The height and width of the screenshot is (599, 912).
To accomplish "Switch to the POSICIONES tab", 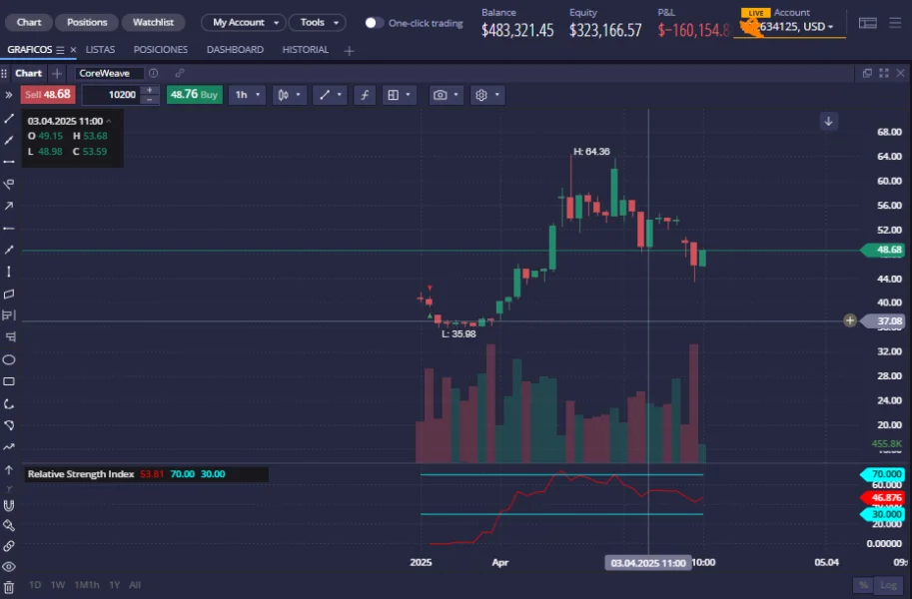I will click(161, 50).
